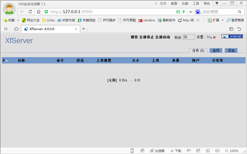247x154 pixels.
Task: Click the speaker mute icon in status bar
Action: pos(217,151)
